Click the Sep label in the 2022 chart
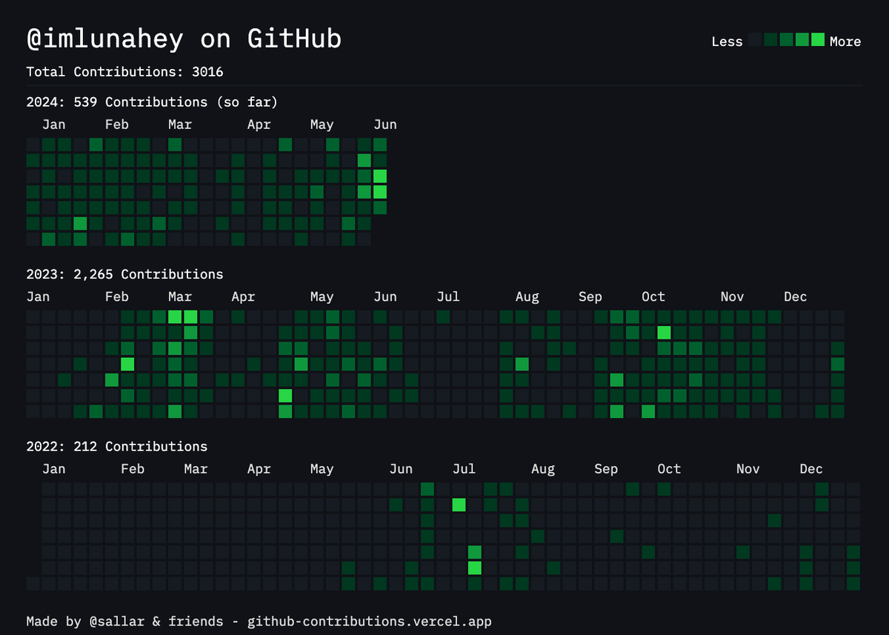This screenshot has height=635, width=889. (x=606, y=469)
